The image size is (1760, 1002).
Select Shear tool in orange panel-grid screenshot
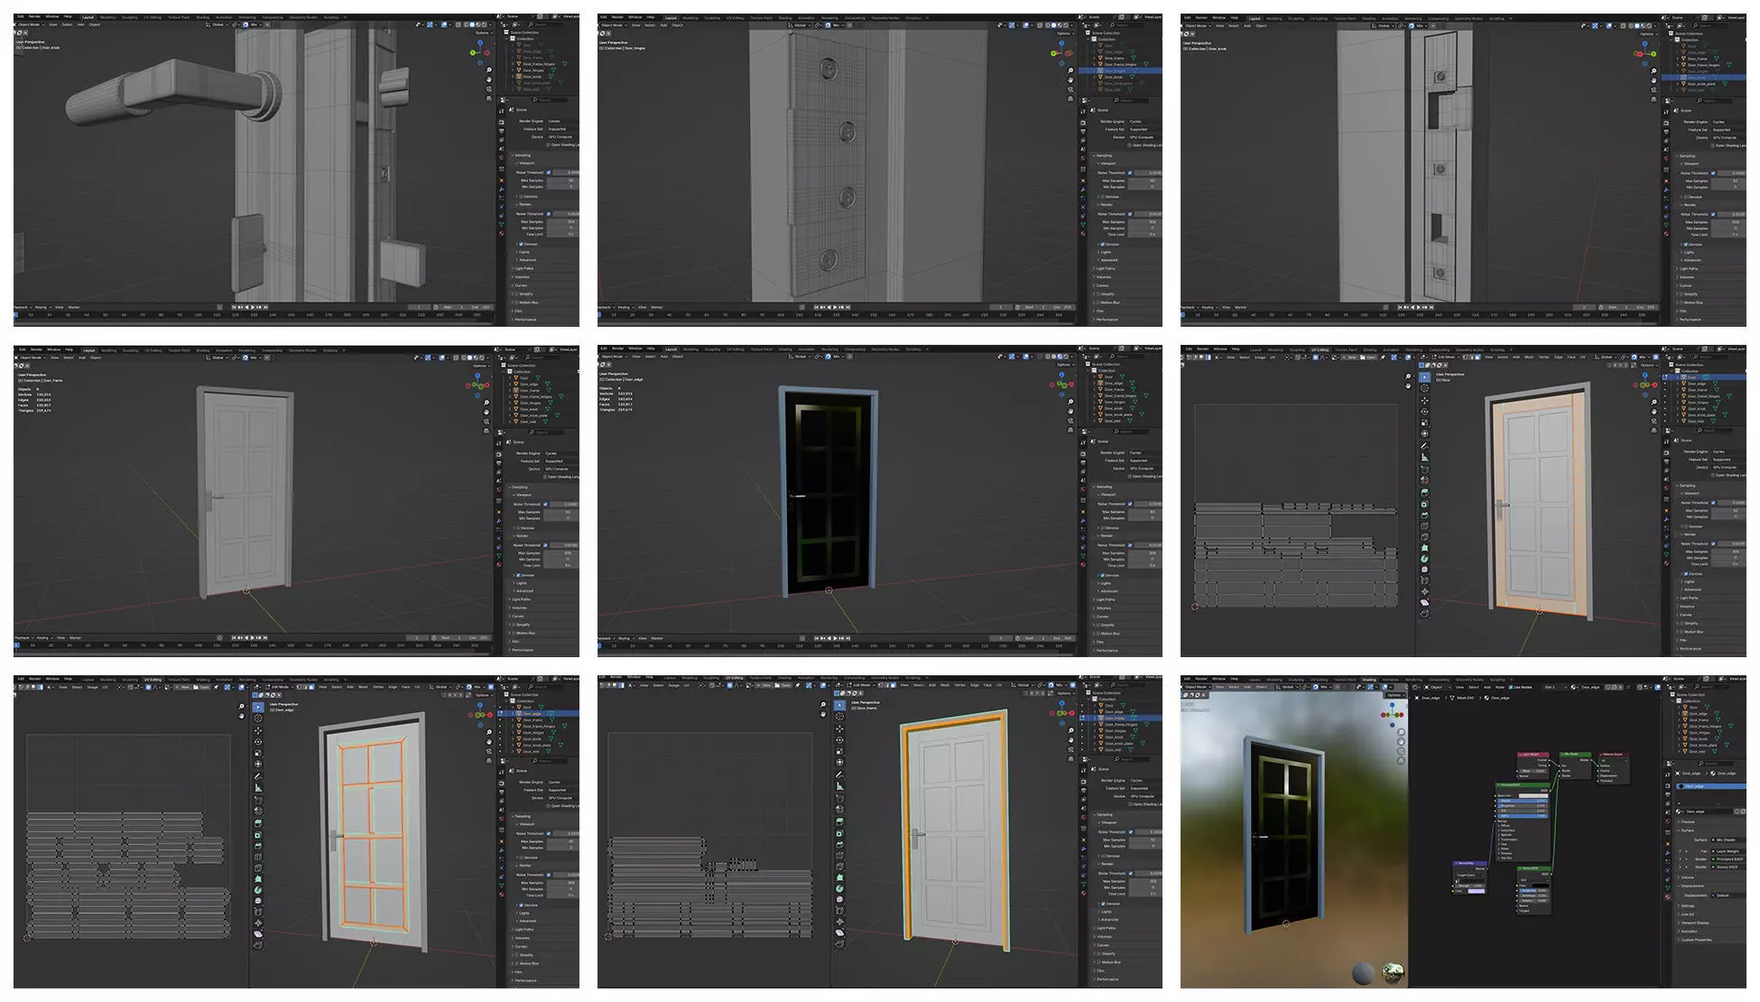pos(258,933)
